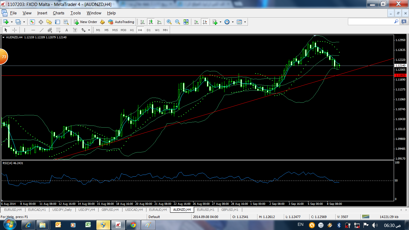Open the Strategy Tester icon
This screenshot has width=409, height=230.
66,22
